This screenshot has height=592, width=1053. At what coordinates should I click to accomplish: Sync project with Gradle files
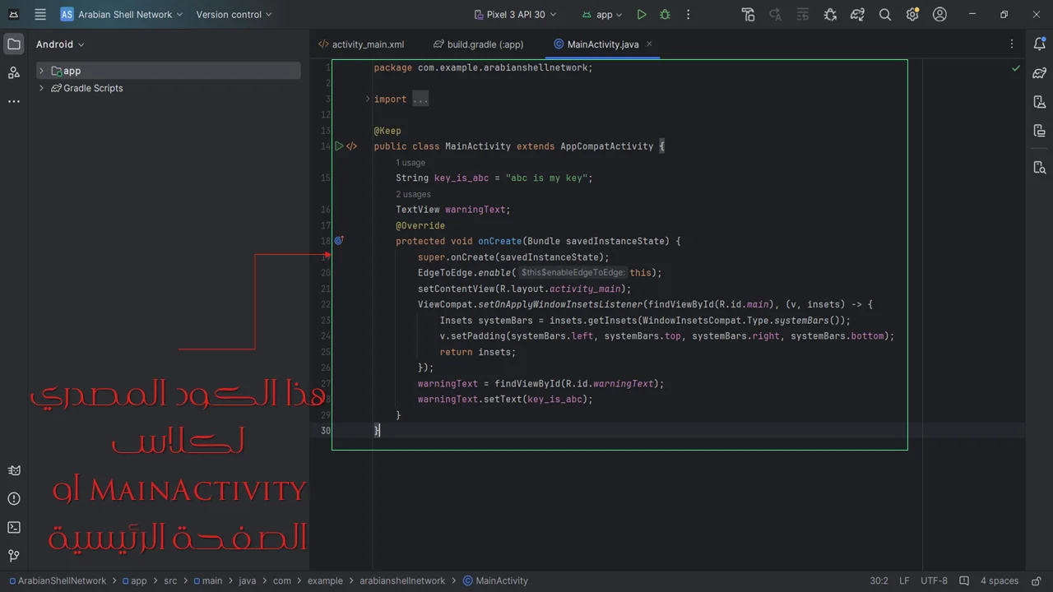pos(857,14)
